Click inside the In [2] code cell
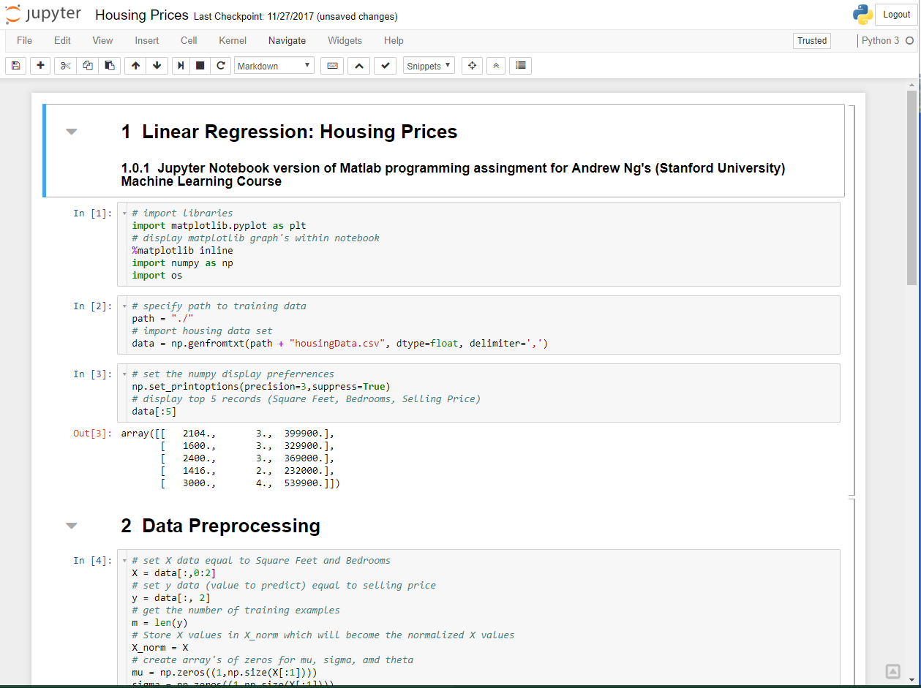The height and width of the screenshot is (688, 921). [478, 325]
